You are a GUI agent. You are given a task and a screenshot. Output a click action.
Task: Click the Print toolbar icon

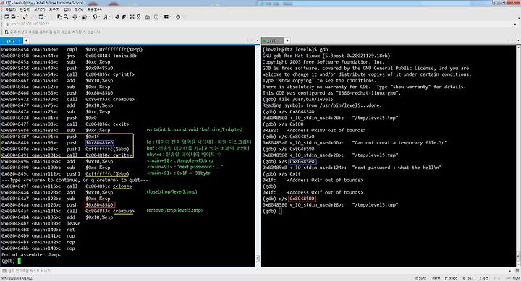(x=75, y=17)
